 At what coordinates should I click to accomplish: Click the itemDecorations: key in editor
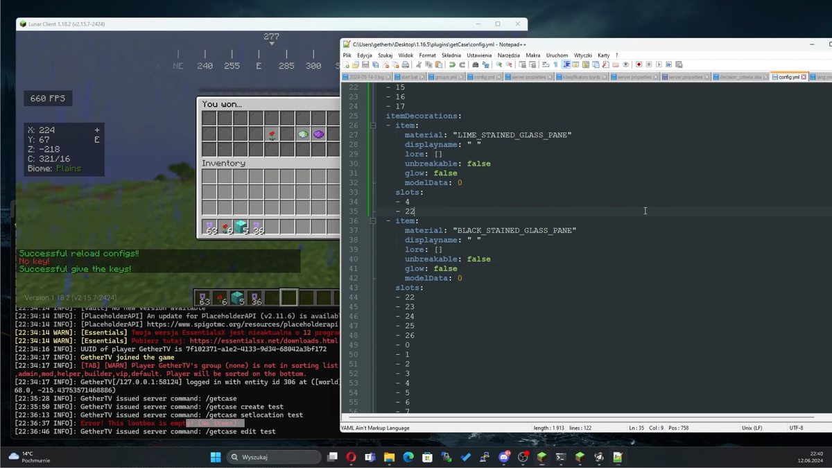coord(424,116)
